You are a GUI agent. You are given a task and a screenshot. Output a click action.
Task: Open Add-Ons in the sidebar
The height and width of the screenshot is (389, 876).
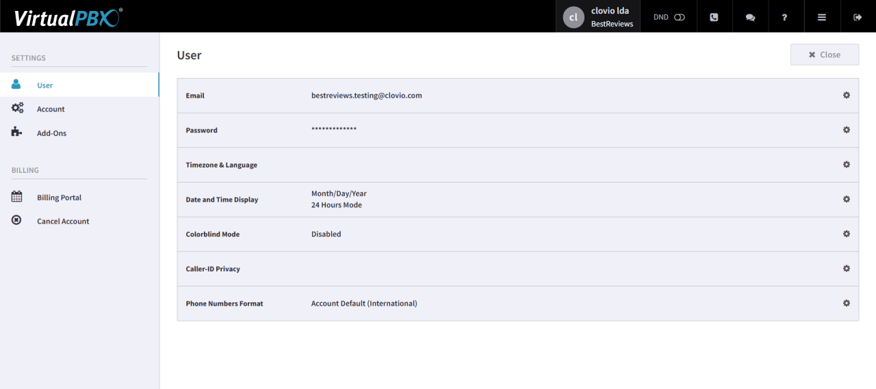tap(79, 133)
